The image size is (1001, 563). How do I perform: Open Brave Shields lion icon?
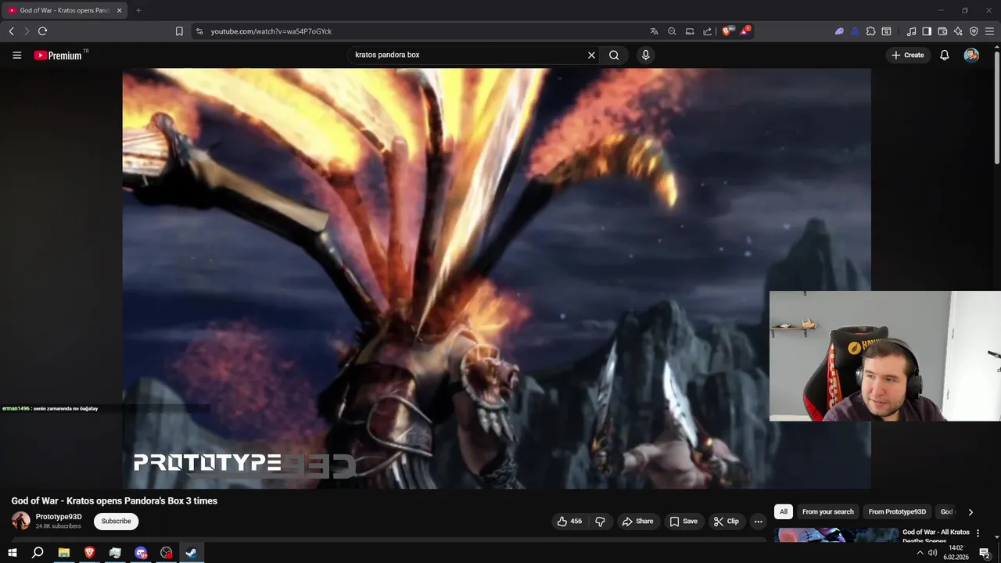coord(727,31)
